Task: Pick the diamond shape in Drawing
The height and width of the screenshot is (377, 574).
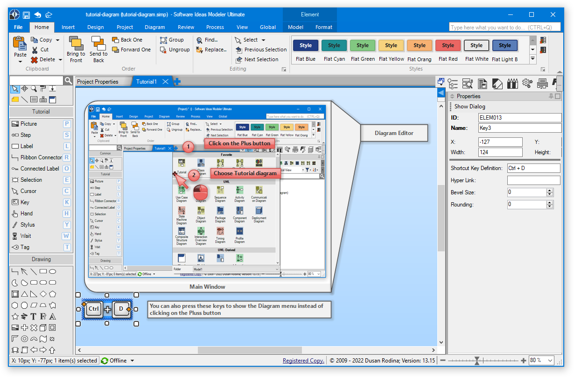Action: pyautogui.click(x=43, y=294)
